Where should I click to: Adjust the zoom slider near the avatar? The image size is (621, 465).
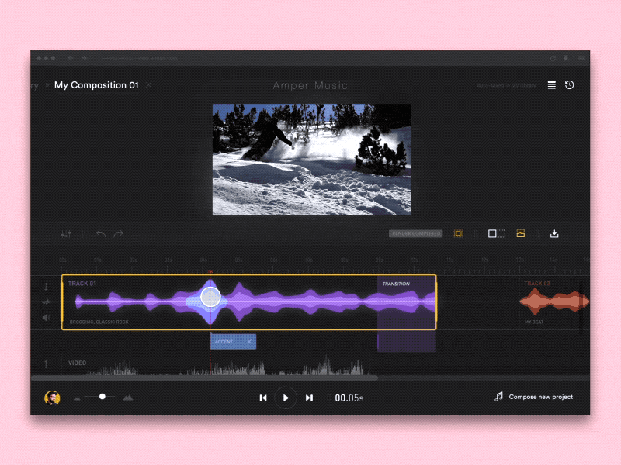[x=101, y=397]
